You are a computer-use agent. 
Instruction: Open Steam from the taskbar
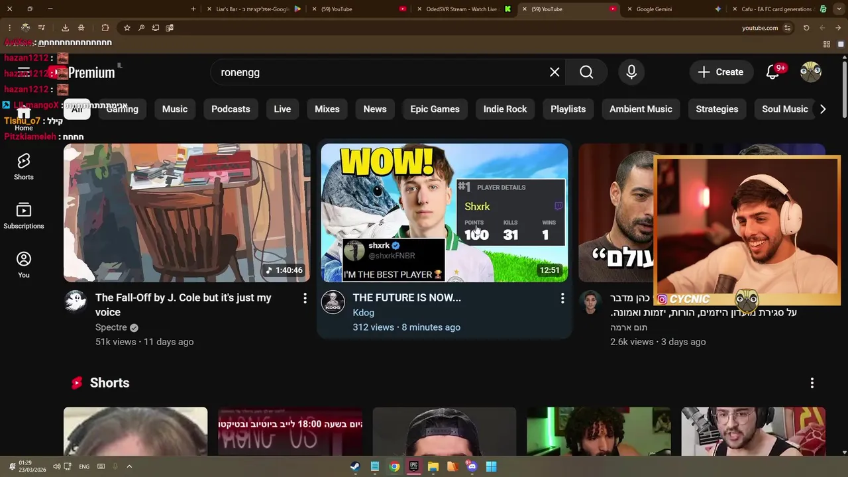tap(355, 466)
